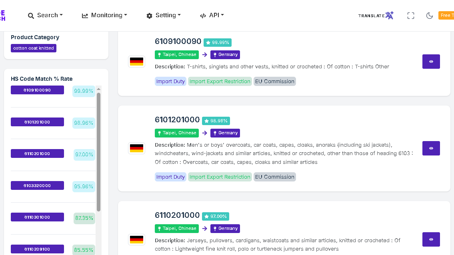
Task: Expand the Monitoring dropdown menu
Action: (x=104, y=15)
